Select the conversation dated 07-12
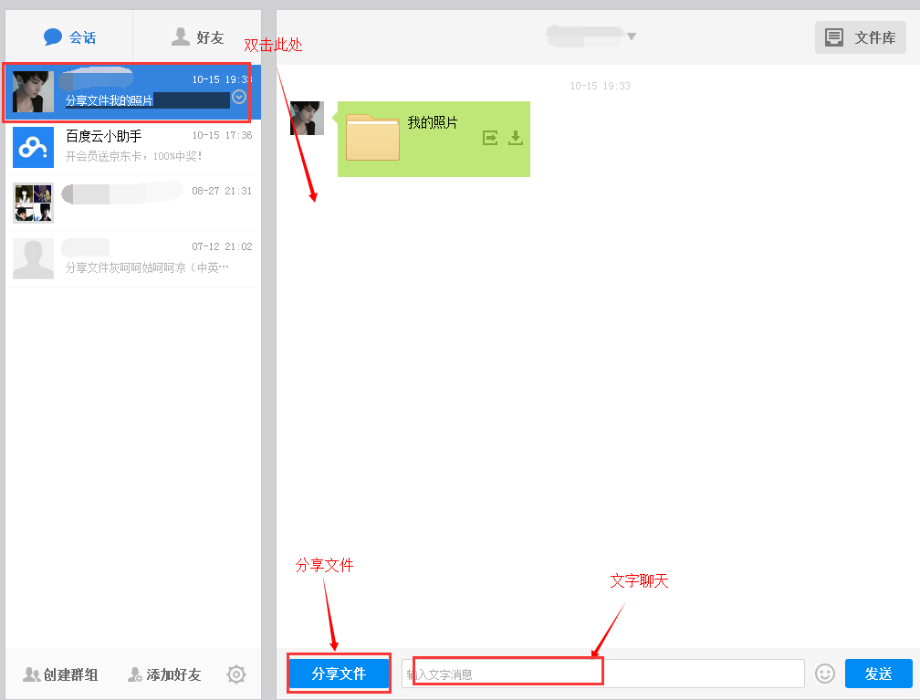Screen dimensions: 920x700 tap(128, 258)
